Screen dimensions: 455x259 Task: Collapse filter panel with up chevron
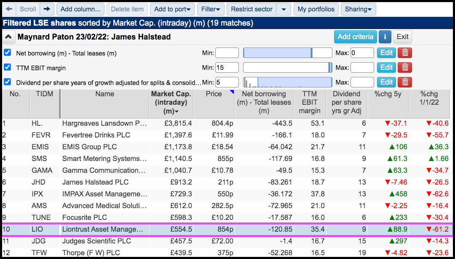(x=8, y=37)
